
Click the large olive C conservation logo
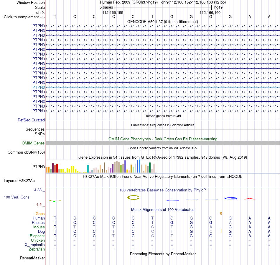click(133, 198)
